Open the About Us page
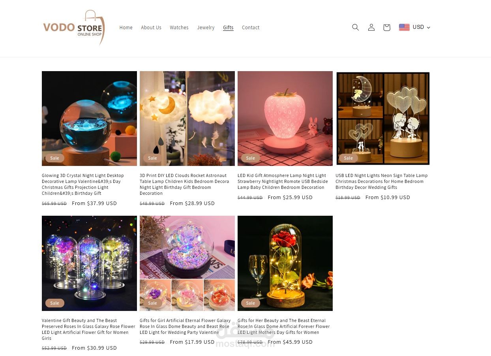 tap(151, 28)
